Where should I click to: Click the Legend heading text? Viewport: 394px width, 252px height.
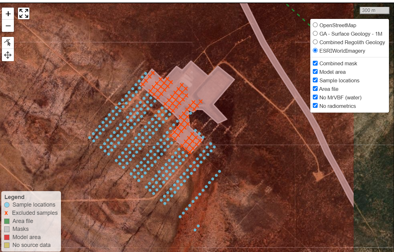[15, 197]
